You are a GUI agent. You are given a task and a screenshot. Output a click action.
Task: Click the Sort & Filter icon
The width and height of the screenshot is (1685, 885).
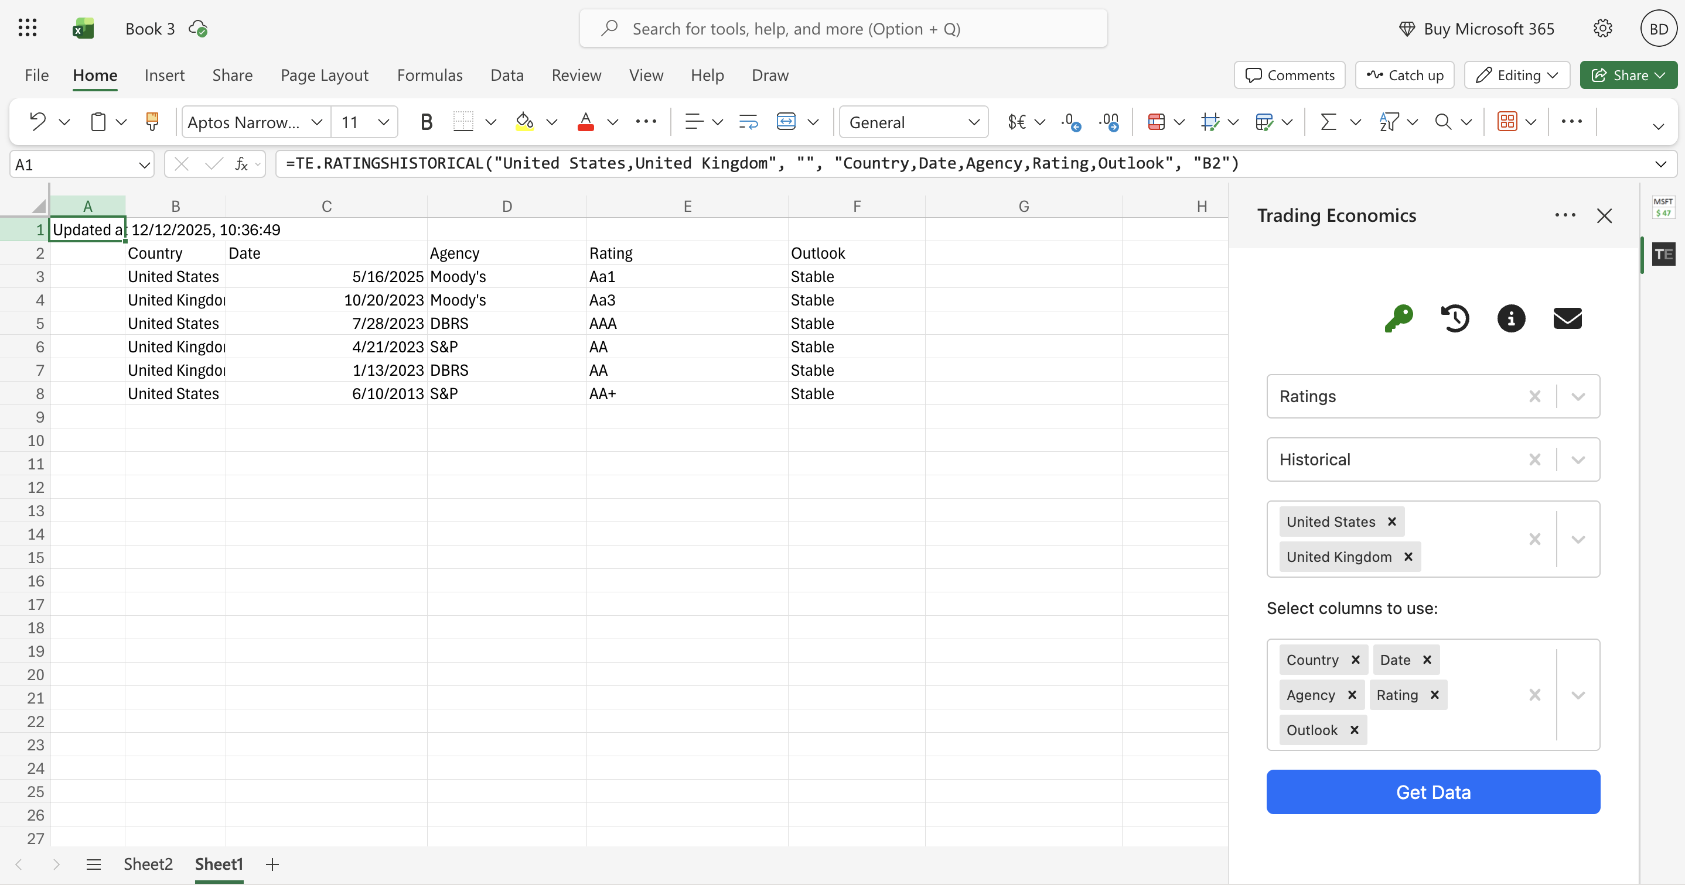[x=1391, y=122]
